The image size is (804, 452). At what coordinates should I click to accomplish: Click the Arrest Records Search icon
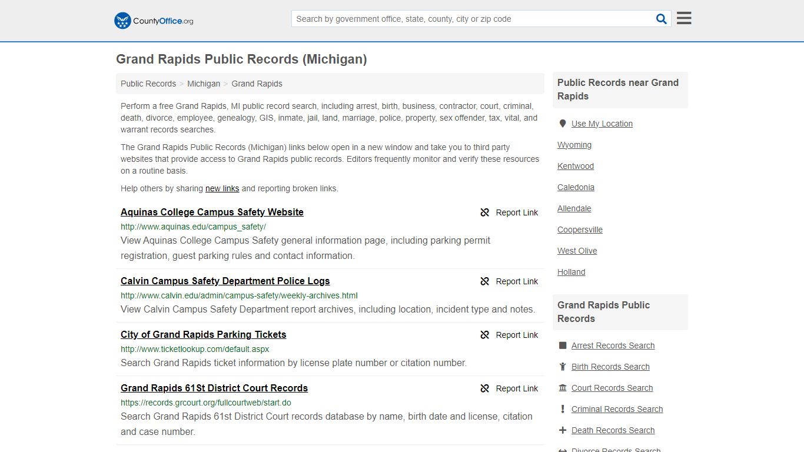pyautogui.click(x=563, y=345)
